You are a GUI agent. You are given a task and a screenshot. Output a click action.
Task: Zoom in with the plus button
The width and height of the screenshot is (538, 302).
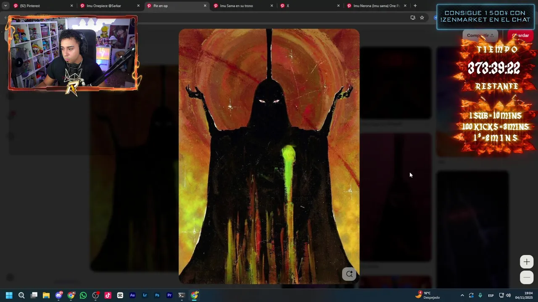click(527, 262)
